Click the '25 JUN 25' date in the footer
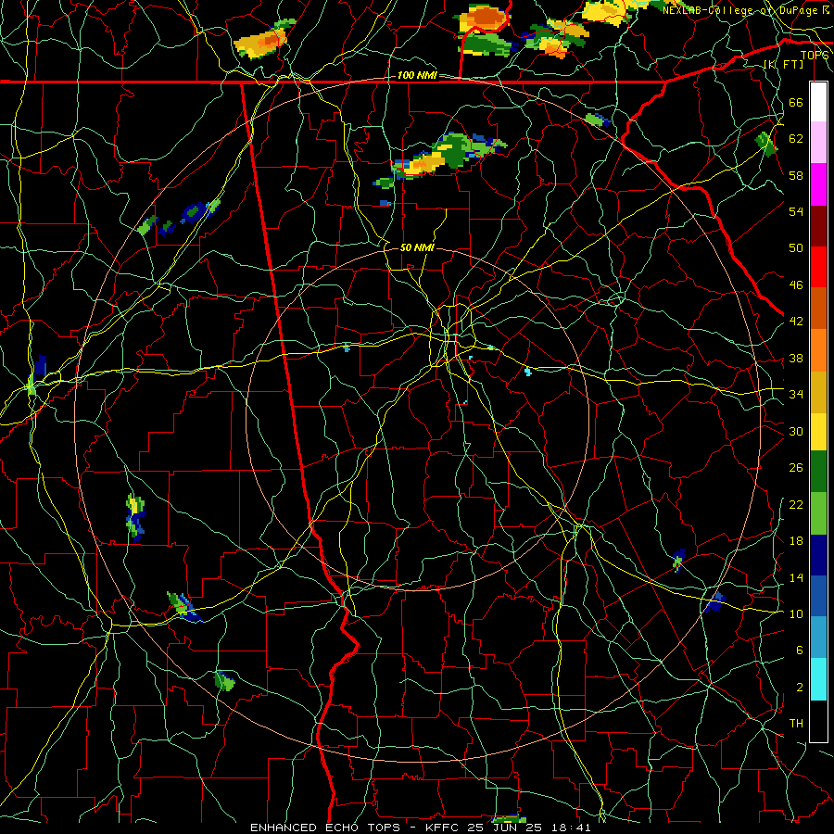 (505, 828)
